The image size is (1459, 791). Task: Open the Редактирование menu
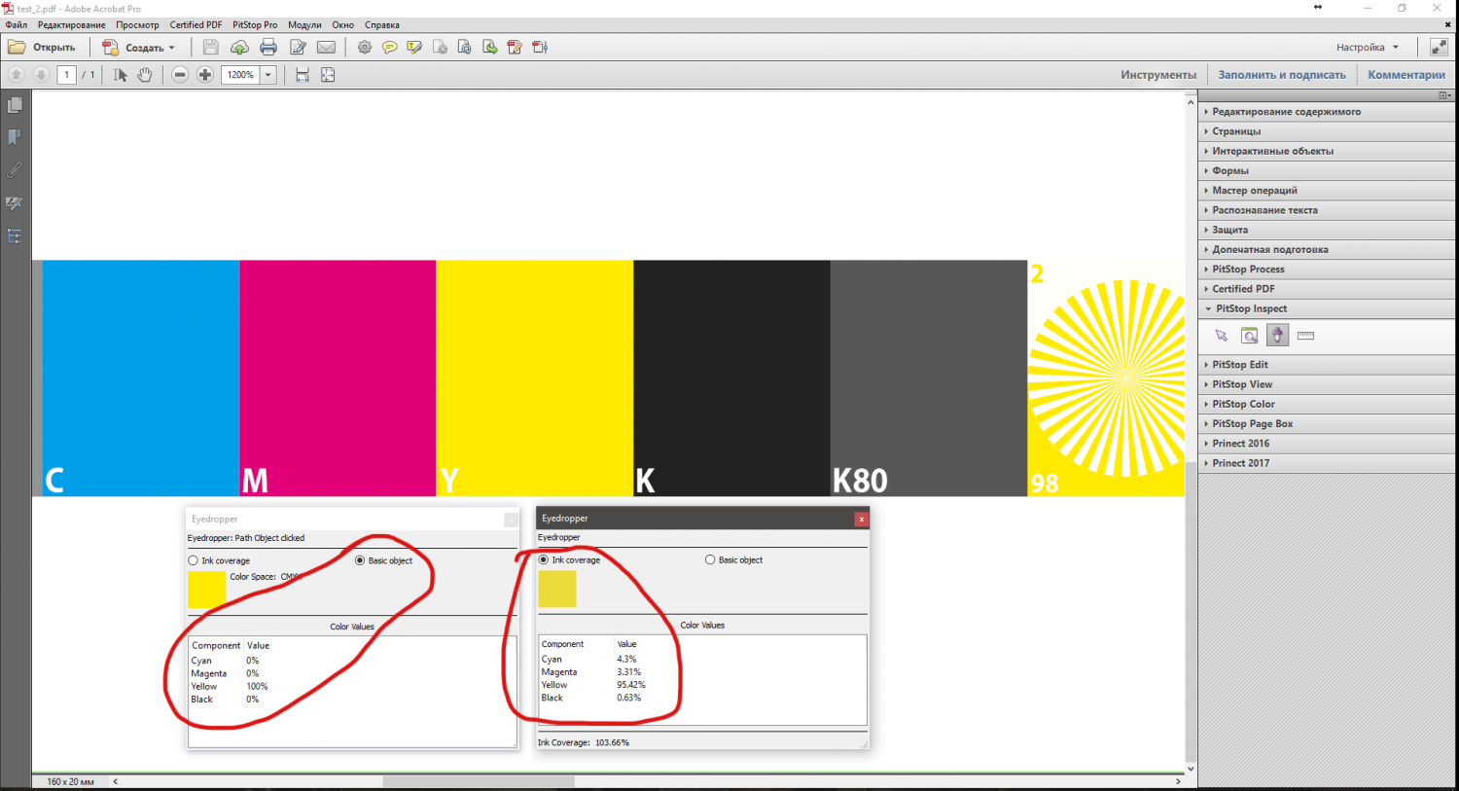71,24
